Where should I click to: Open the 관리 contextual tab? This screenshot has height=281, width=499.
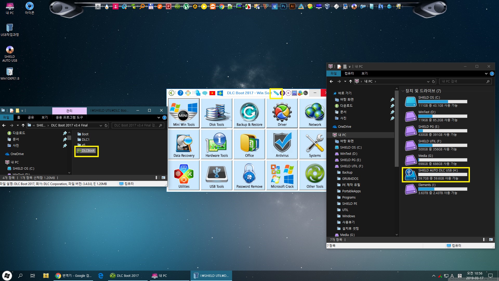pos(69,111)
